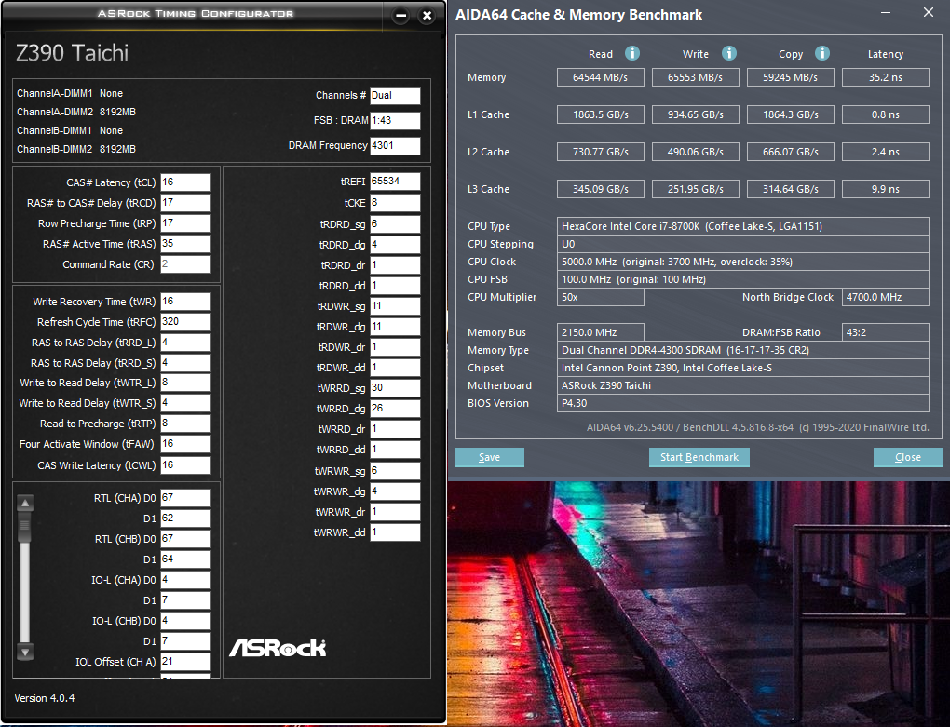Open the Copy column info icon
This screenshot has width=950, height=727.
coord(822,54)
